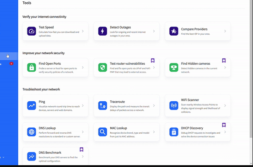Click the MAC Lookup title text
The width and height of the screenshot is (253, 167).
click(x=118, y=128)
